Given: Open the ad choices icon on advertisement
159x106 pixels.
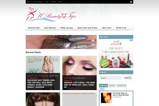Looking at the screenshot, I should click(131, 40).
